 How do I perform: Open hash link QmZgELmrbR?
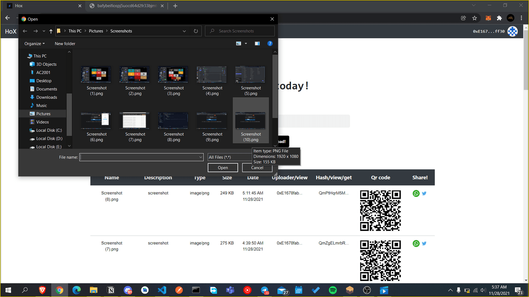click(x=334, y=243)
